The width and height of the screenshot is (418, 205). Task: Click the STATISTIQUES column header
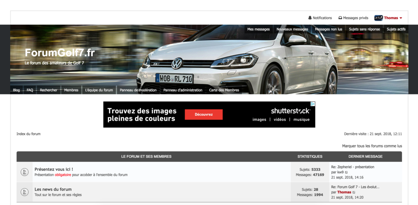[310, 157]
